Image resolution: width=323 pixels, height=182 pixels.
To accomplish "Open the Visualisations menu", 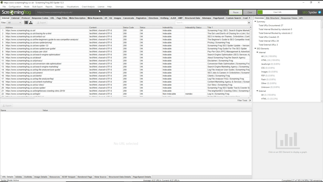I will pyautogui.click(x=73, y=6).
